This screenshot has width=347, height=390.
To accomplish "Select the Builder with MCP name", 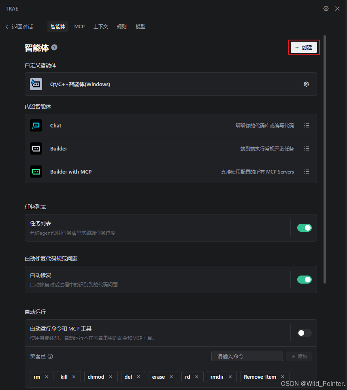I will tap(71, 172).
